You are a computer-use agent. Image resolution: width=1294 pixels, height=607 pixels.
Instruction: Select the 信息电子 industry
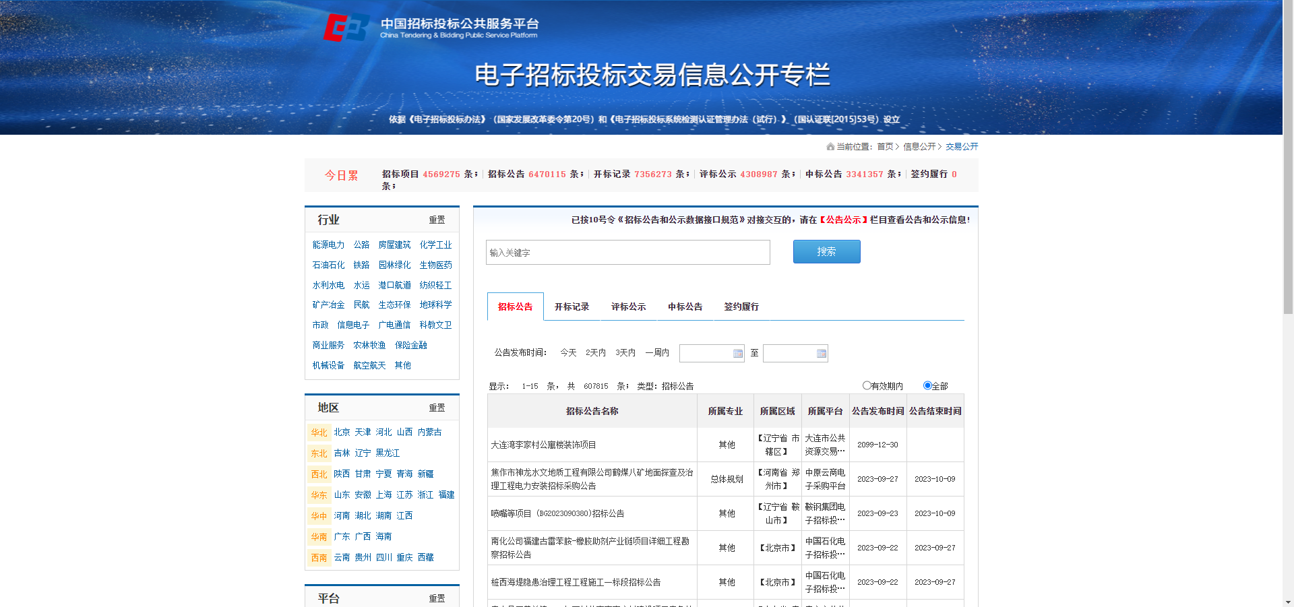[x=353, y=325]
